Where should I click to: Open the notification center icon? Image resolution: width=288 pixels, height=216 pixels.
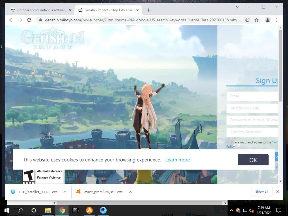279,210
